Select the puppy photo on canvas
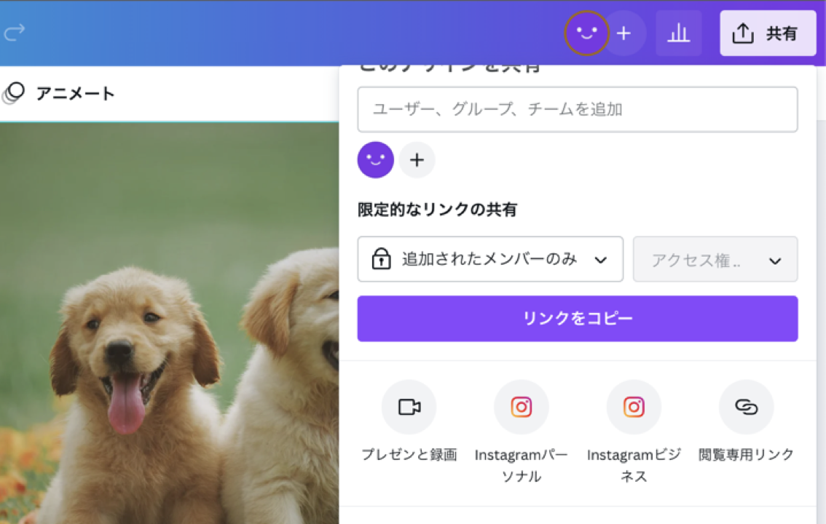The image size is (826, 524). coord(169,323)
